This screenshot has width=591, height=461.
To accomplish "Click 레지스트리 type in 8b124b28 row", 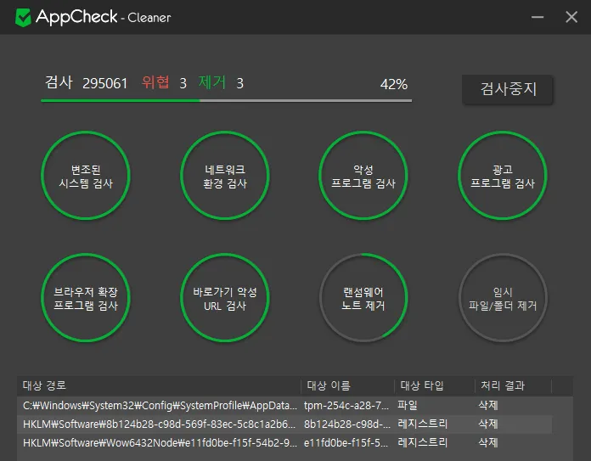I will [x=423, y=424].
